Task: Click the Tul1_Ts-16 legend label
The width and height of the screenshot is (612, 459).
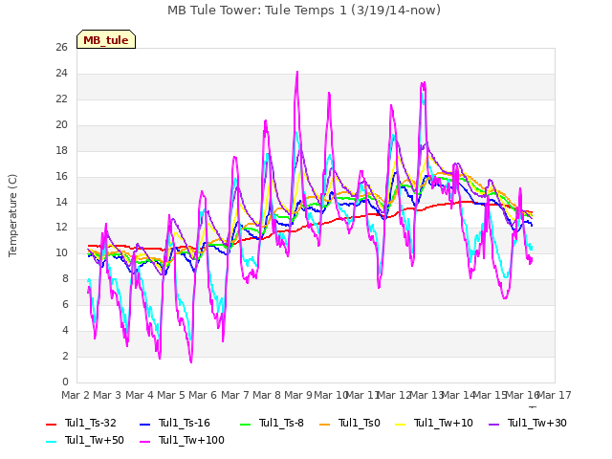Action: point(185,423)
